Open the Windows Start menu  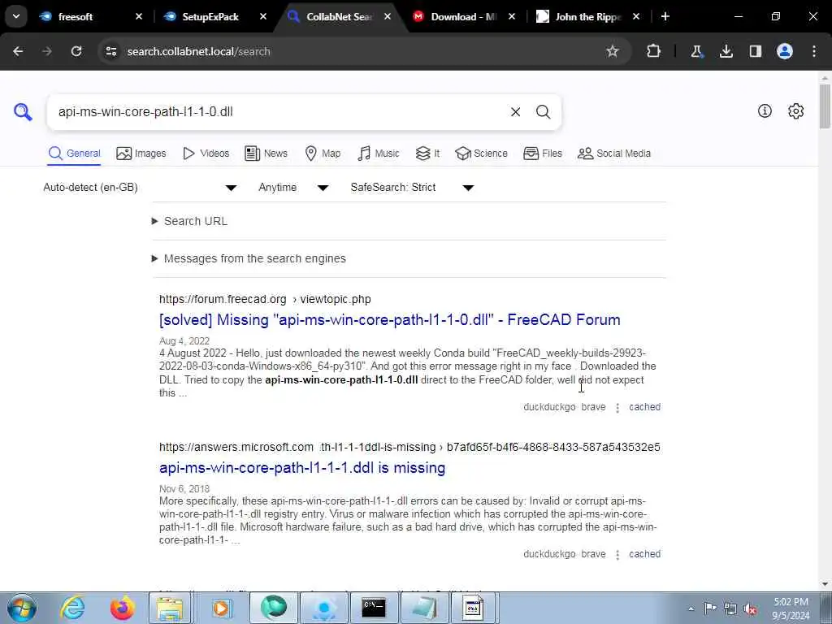tap(21, 608)
